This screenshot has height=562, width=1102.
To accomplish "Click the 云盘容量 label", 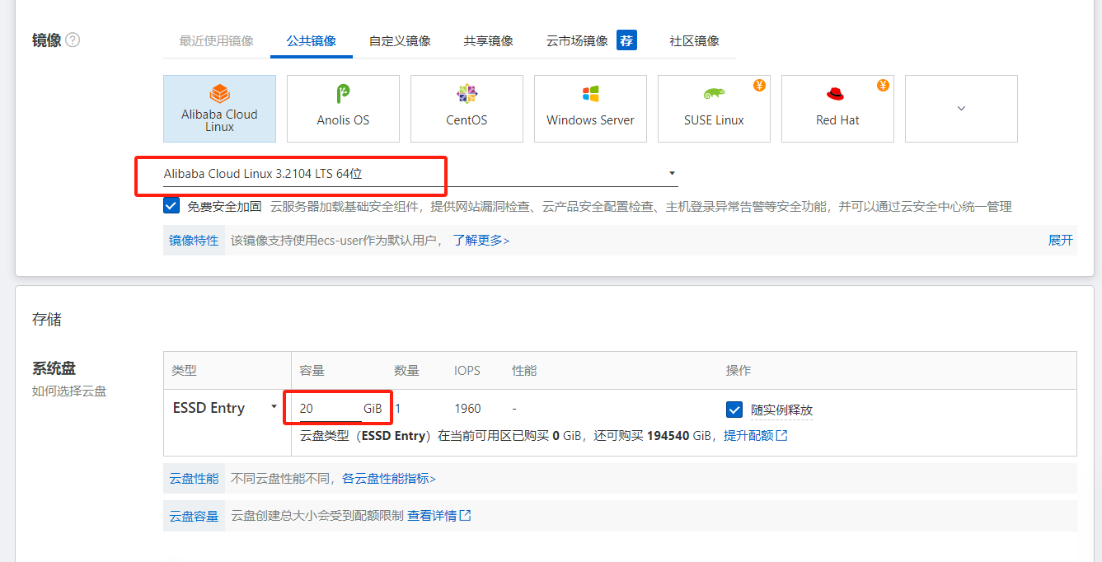I will coord(194,516).
